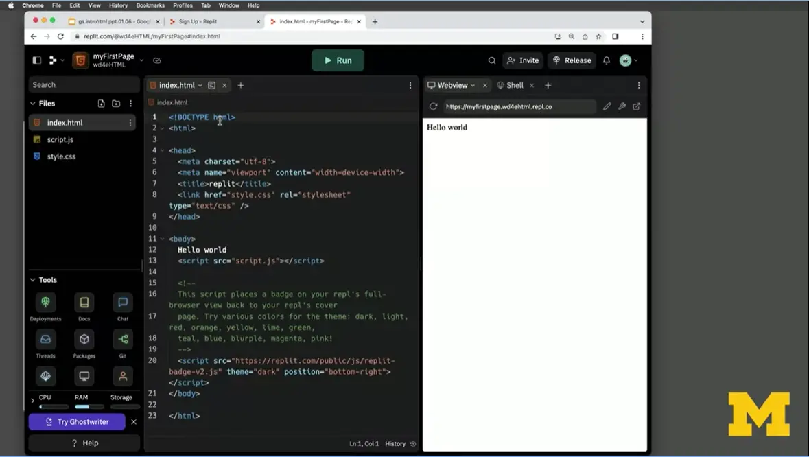This screenshot has width=809, height=457.
Task: Click the devtools wrench icon in Webview
Action: (x=622, y=106)
